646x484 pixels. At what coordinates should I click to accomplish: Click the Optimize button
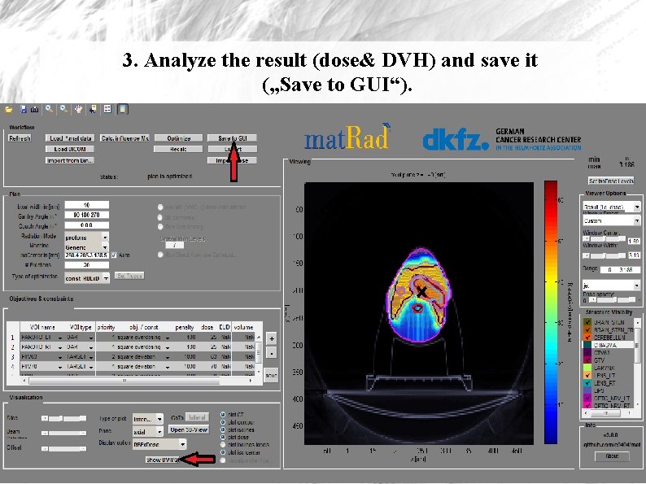(178, 138)
